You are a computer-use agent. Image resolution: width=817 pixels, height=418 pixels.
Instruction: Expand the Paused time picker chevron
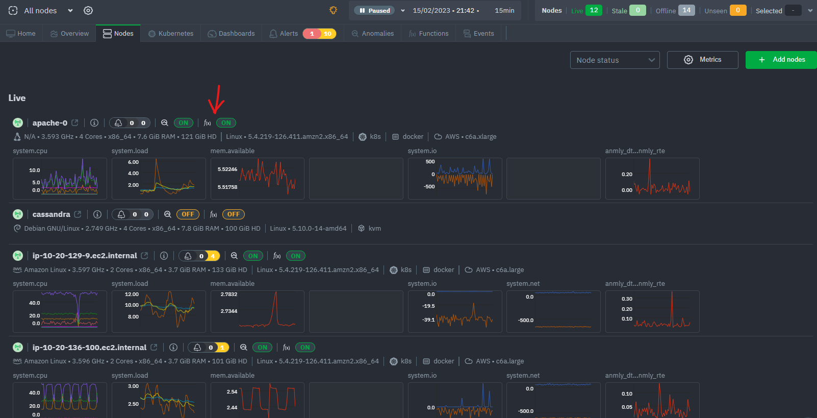(x=403, y=11)
